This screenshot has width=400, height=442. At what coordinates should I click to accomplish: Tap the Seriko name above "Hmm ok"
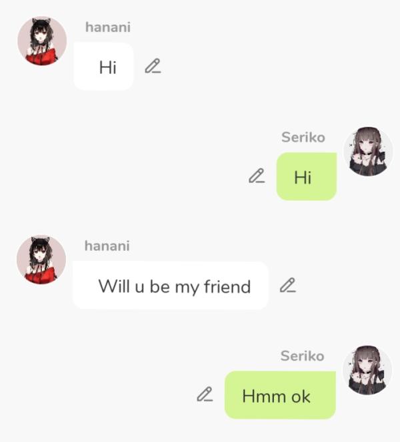pyautogui.click(x=302, y=355)
